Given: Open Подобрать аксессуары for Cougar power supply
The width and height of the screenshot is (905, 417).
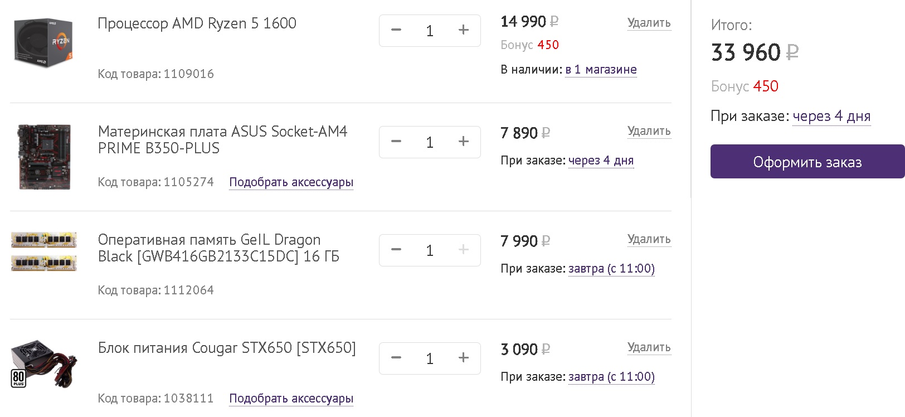Looking at the screenshot, I should tap(291, 399).
